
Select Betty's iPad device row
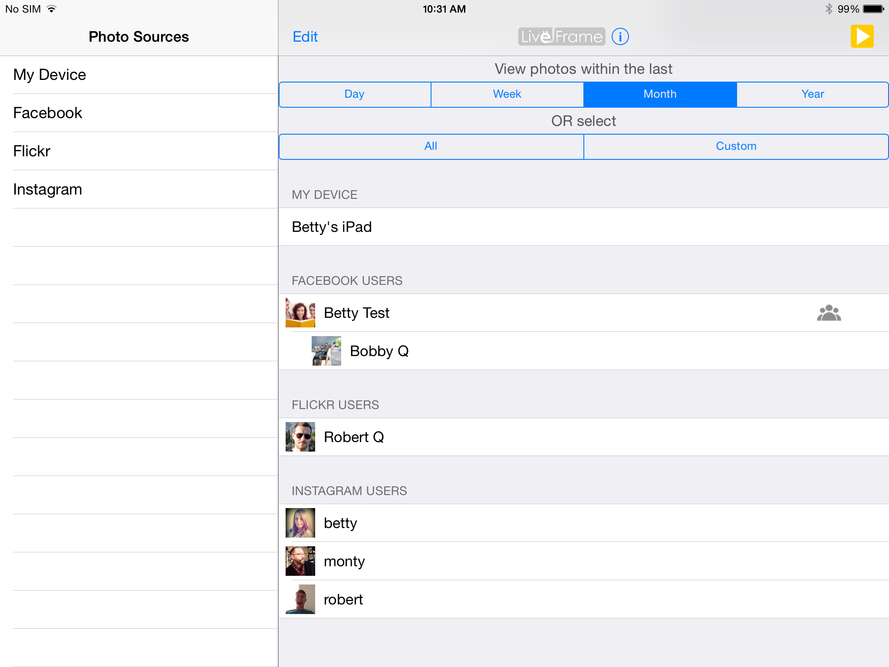[584, 227]
